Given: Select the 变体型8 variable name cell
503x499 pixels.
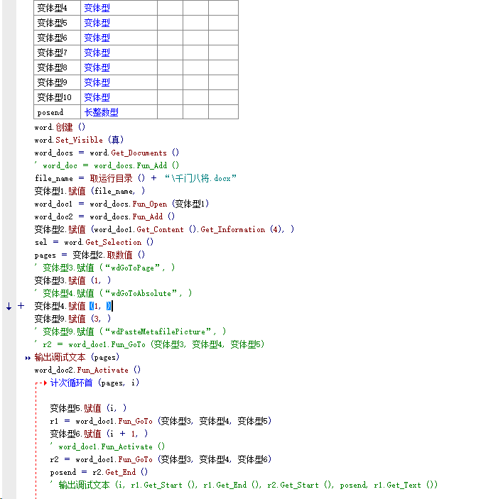Looking at the screenshot, I should click(x=57, y=67).
